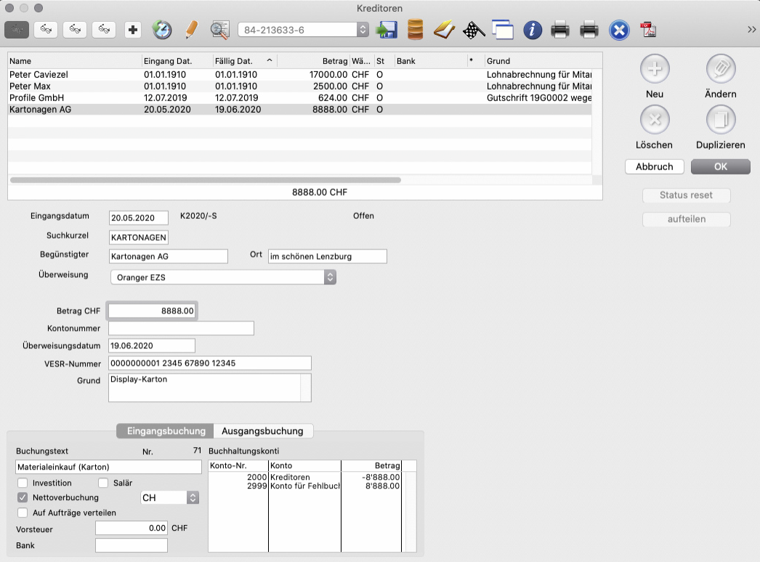
Task: Enable the Investition checkbox
Action: pos(23,483)
